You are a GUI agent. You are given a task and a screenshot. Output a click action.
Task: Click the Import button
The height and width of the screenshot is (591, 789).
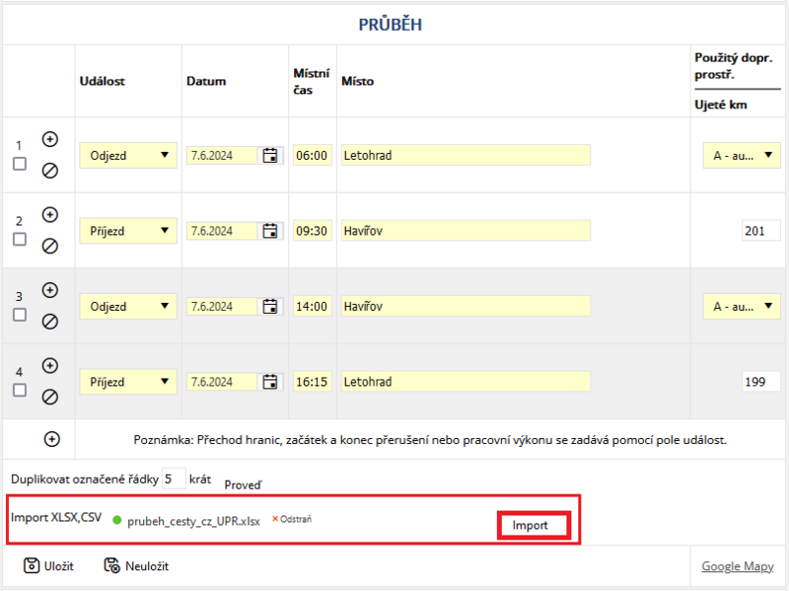click(x=534, y=526)
